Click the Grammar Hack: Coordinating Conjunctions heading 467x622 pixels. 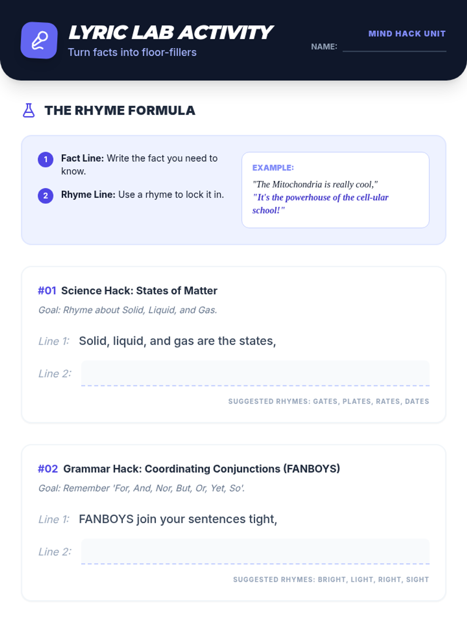[201, 469]
